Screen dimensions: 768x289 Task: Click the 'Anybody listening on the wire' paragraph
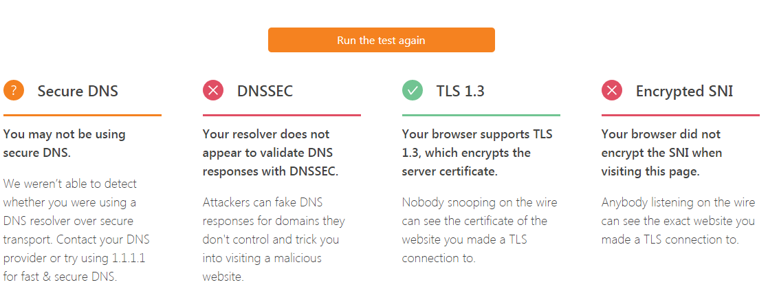click(x=679, y=221)
